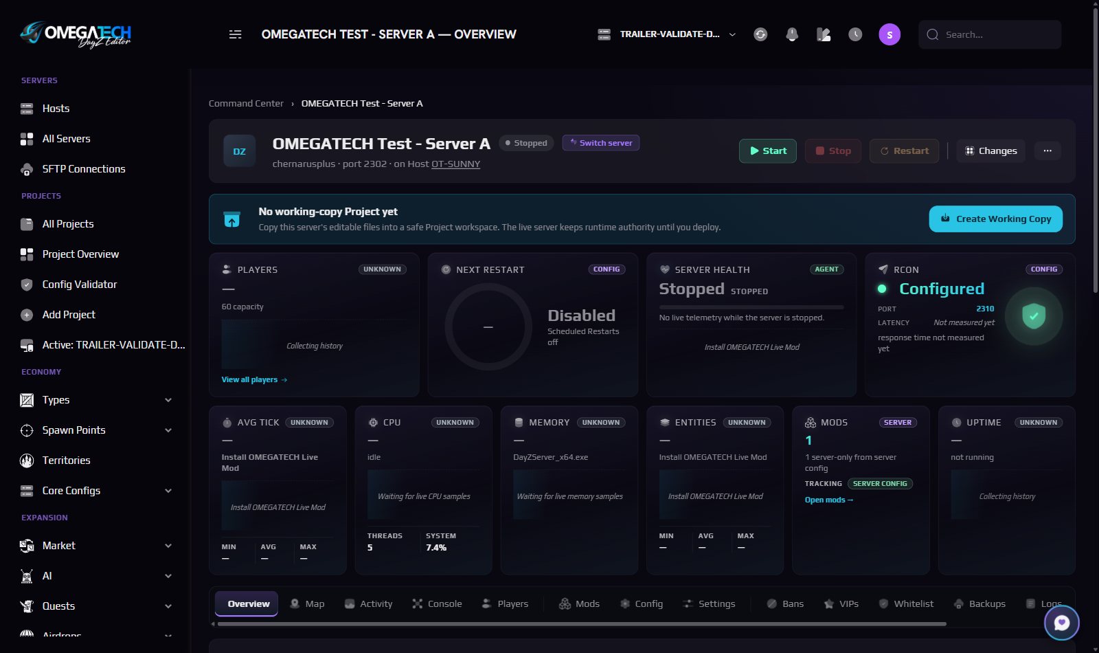Click the horizontal tab scrollbar

(582, 624)
